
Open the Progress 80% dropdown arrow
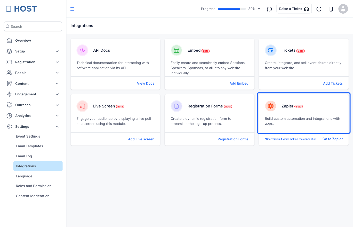click(259, 9)
